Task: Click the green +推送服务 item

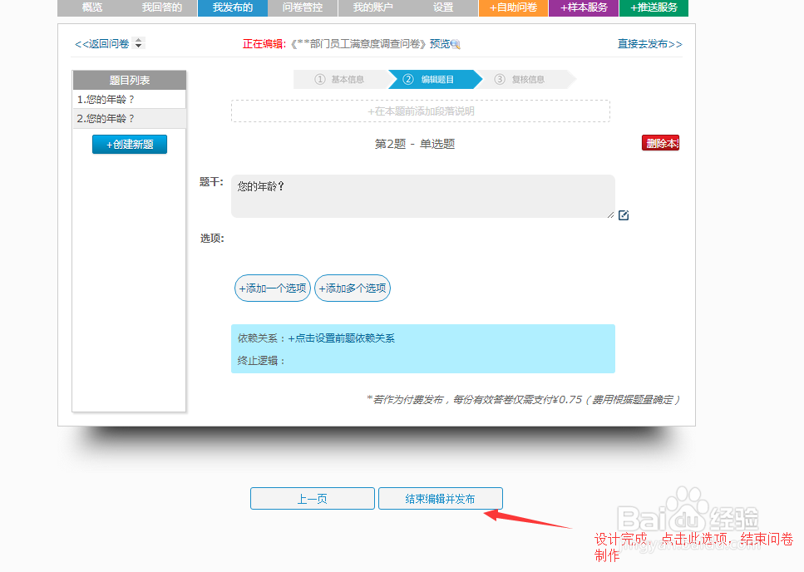Action: (656, 8)
